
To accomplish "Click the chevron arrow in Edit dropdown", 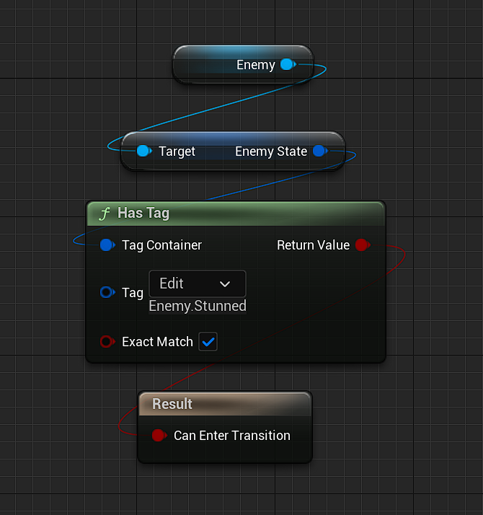I will point(225,284).
